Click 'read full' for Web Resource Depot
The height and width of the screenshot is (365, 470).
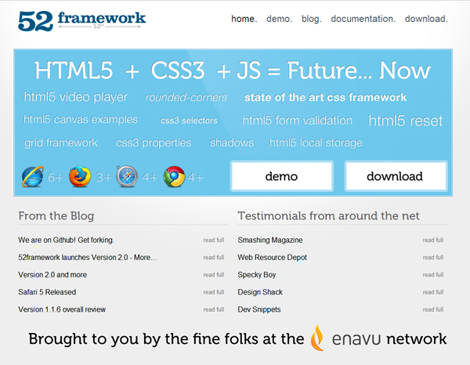tap(433, 258)
